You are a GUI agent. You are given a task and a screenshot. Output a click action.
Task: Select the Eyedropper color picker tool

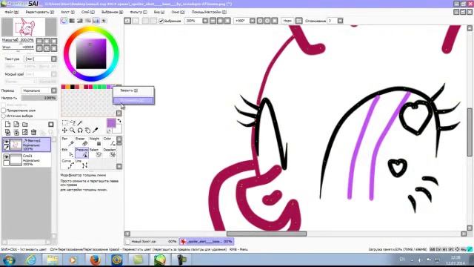click(x=96, y=131)
